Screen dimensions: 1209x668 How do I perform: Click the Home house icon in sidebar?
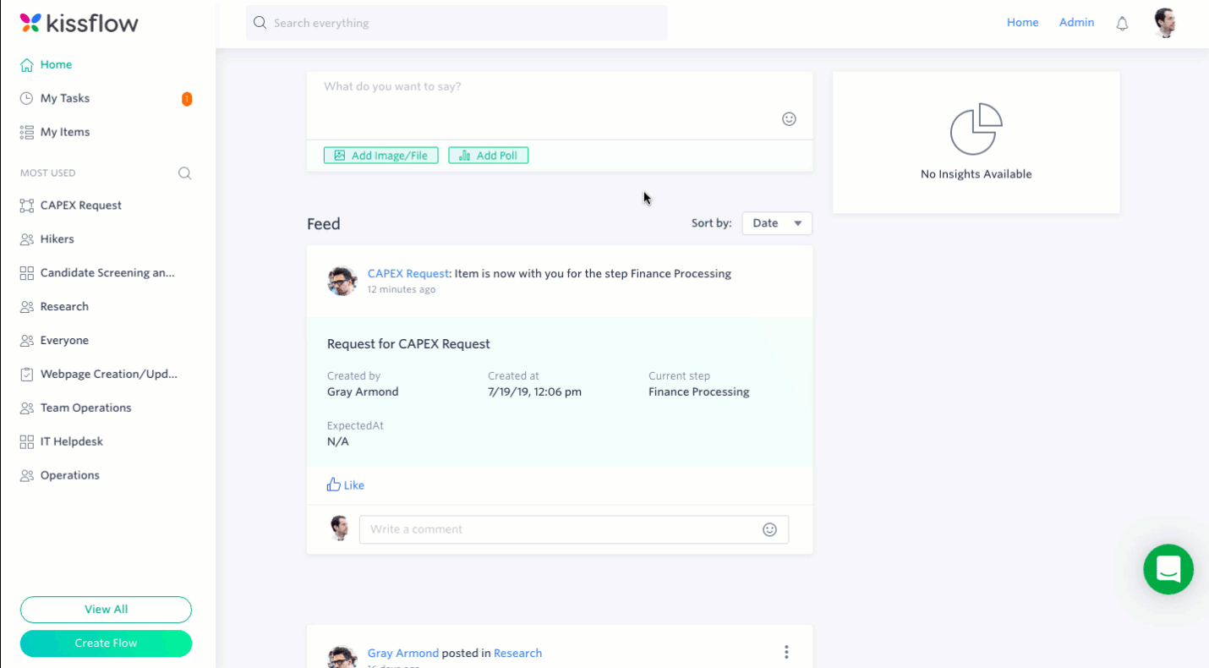(x=27, y=65)
